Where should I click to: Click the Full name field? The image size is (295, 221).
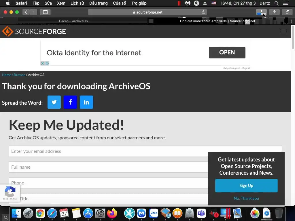point(108,167)
